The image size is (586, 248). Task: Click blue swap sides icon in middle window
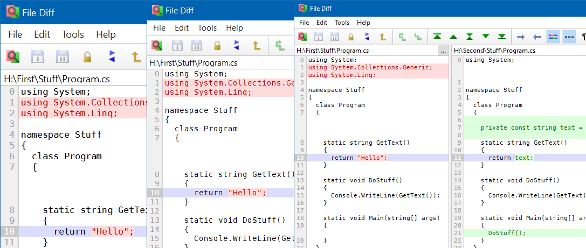(x=237, y=46)
